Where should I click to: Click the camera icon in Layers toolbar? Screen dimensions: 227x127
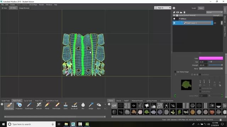coord(177,12)
